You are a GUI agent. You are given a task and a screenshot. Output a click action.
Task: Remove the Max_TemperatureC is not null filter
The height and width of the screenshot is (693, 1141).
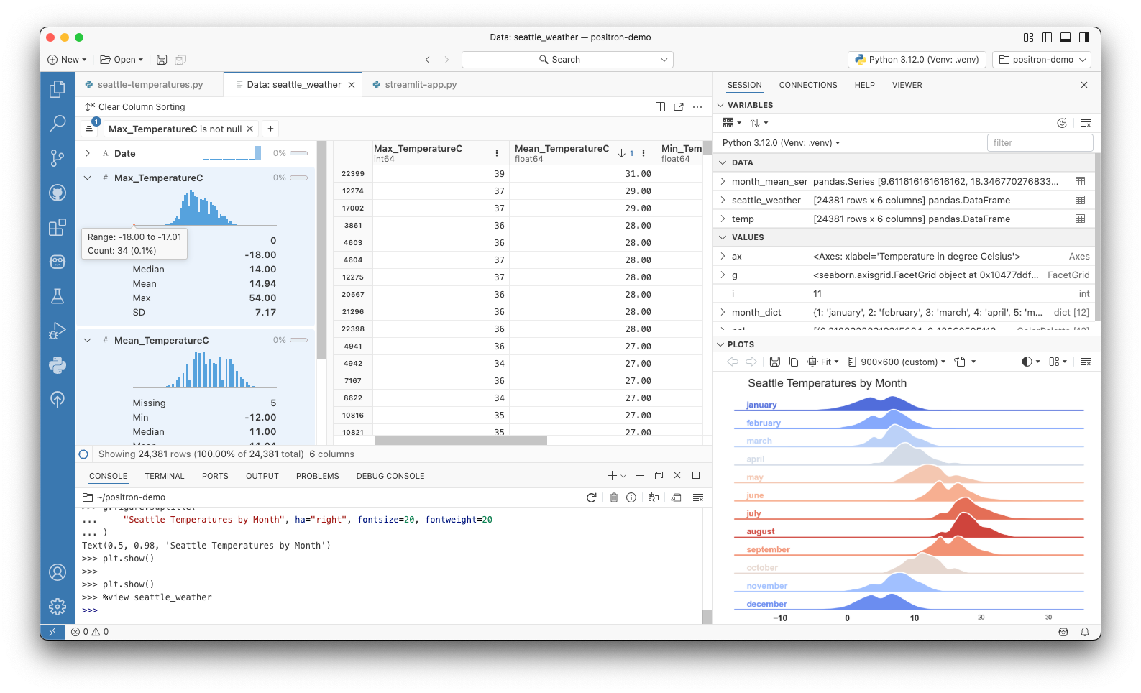pos(250,129)
